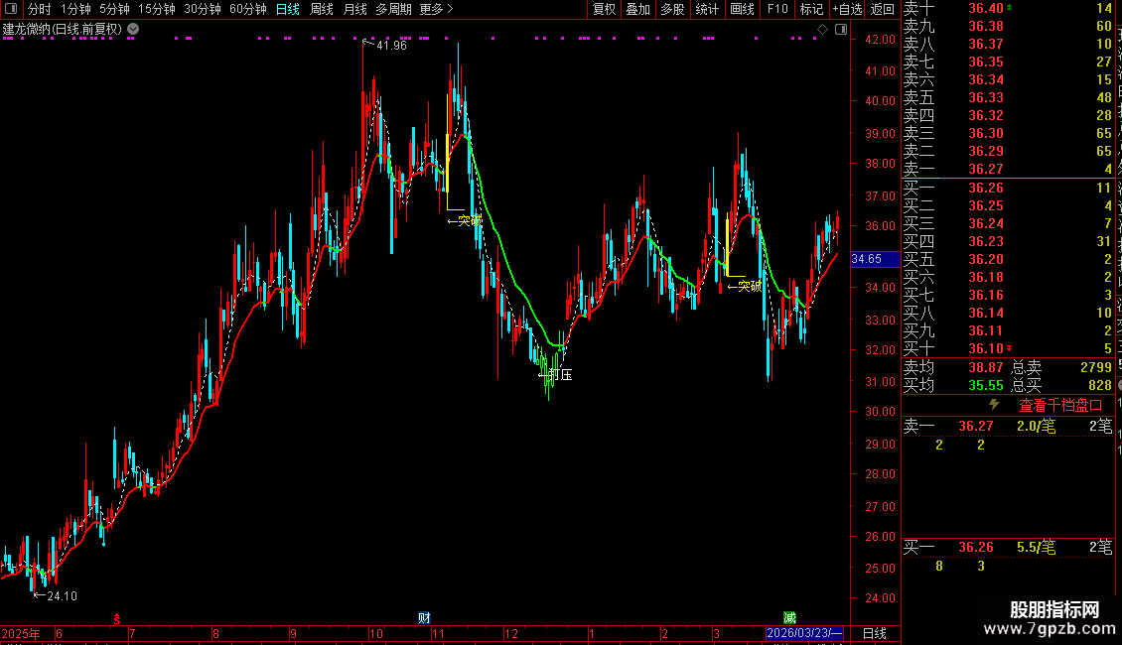The width and height of the screenshot is (1122, 645).
Task: Click the 建龙微纳(日线,前复权) chart title
Action: (63, 30)
